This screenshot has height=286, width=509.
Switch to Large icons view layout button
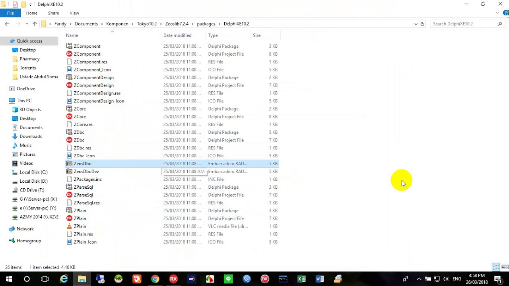coord(505,267)
